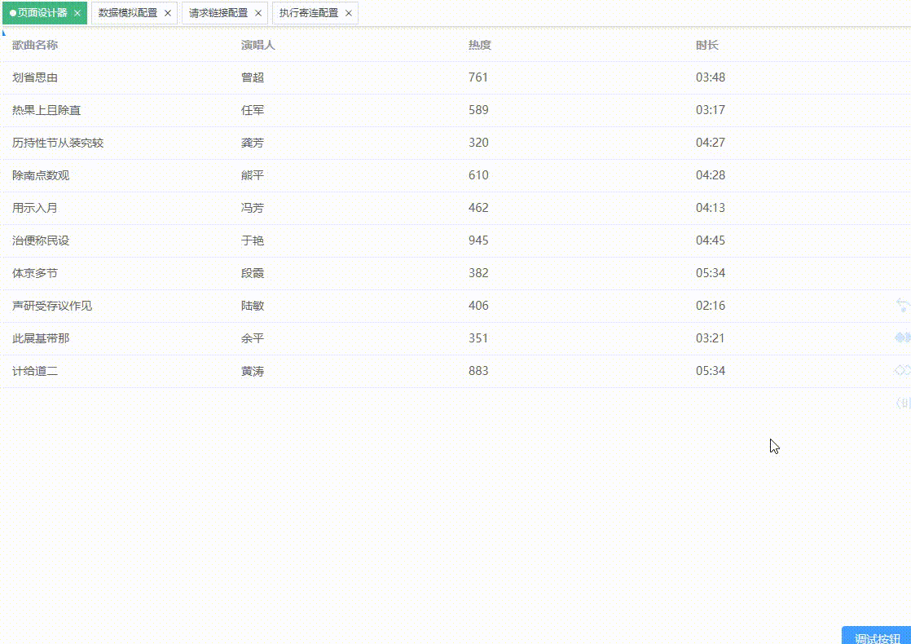This screenshot has width=911, height=644.
Task: Select song name 声研受存议作见
Action: click(52, 306)
